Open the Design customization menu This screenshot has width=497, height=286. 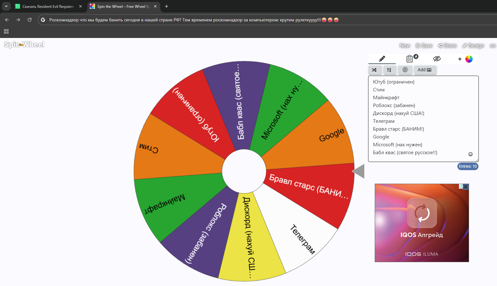(x=473, y=46)
